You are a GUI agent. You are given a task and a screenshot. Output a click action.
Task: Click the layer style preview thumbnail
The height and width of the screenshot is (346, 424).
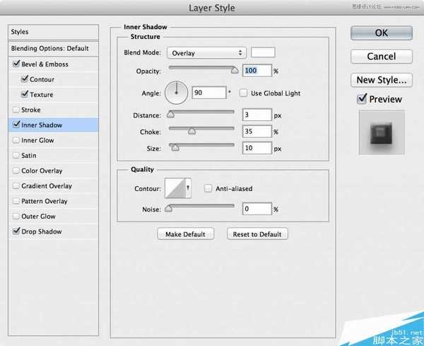(382, 132)
